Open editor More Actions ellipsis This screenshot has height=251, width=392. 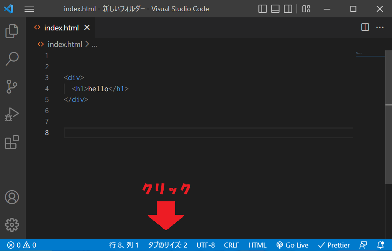(x=380, y=27)
